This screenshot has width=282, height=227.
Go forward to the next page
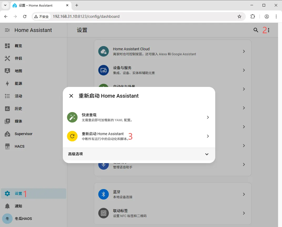click(x=15, y=16)
